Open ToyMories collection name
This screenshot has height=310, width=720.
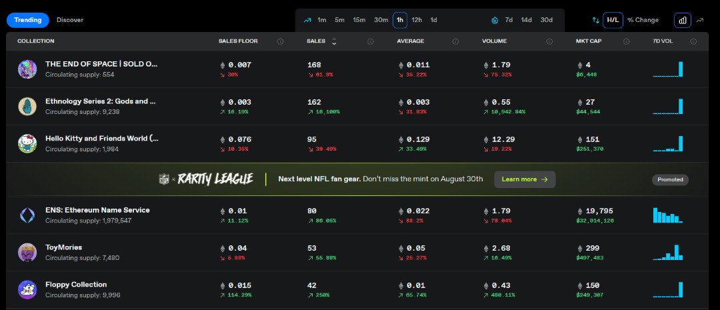pos(63,247)
